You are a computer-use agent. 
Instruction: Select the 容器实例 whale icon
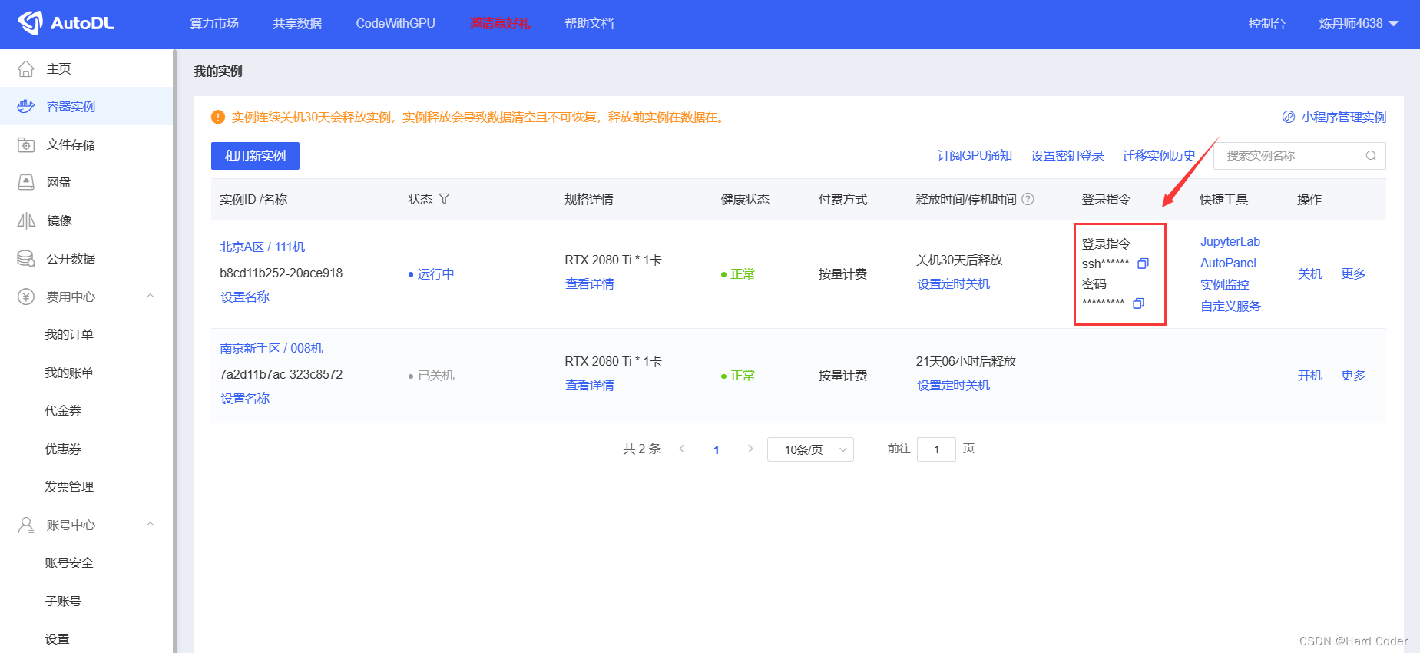coord(26,107)
